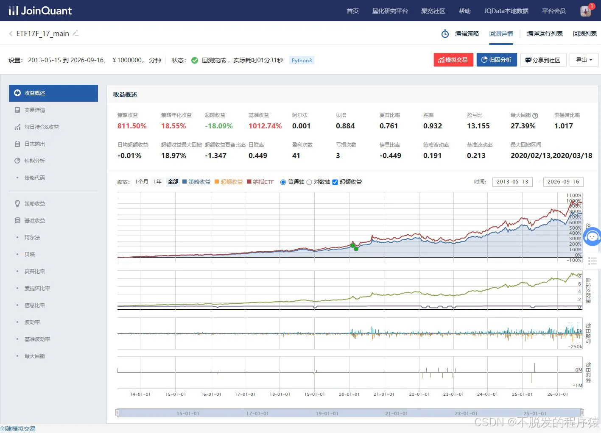Screen dimensions: 601x433
Task: Click the 收益概述 sidebar item
Action: tap(53, 93)
